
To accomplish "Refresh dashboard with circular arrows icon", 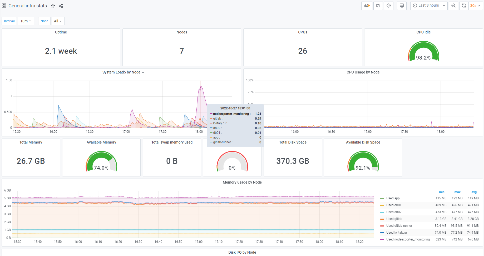I will (x=464, y=6).
